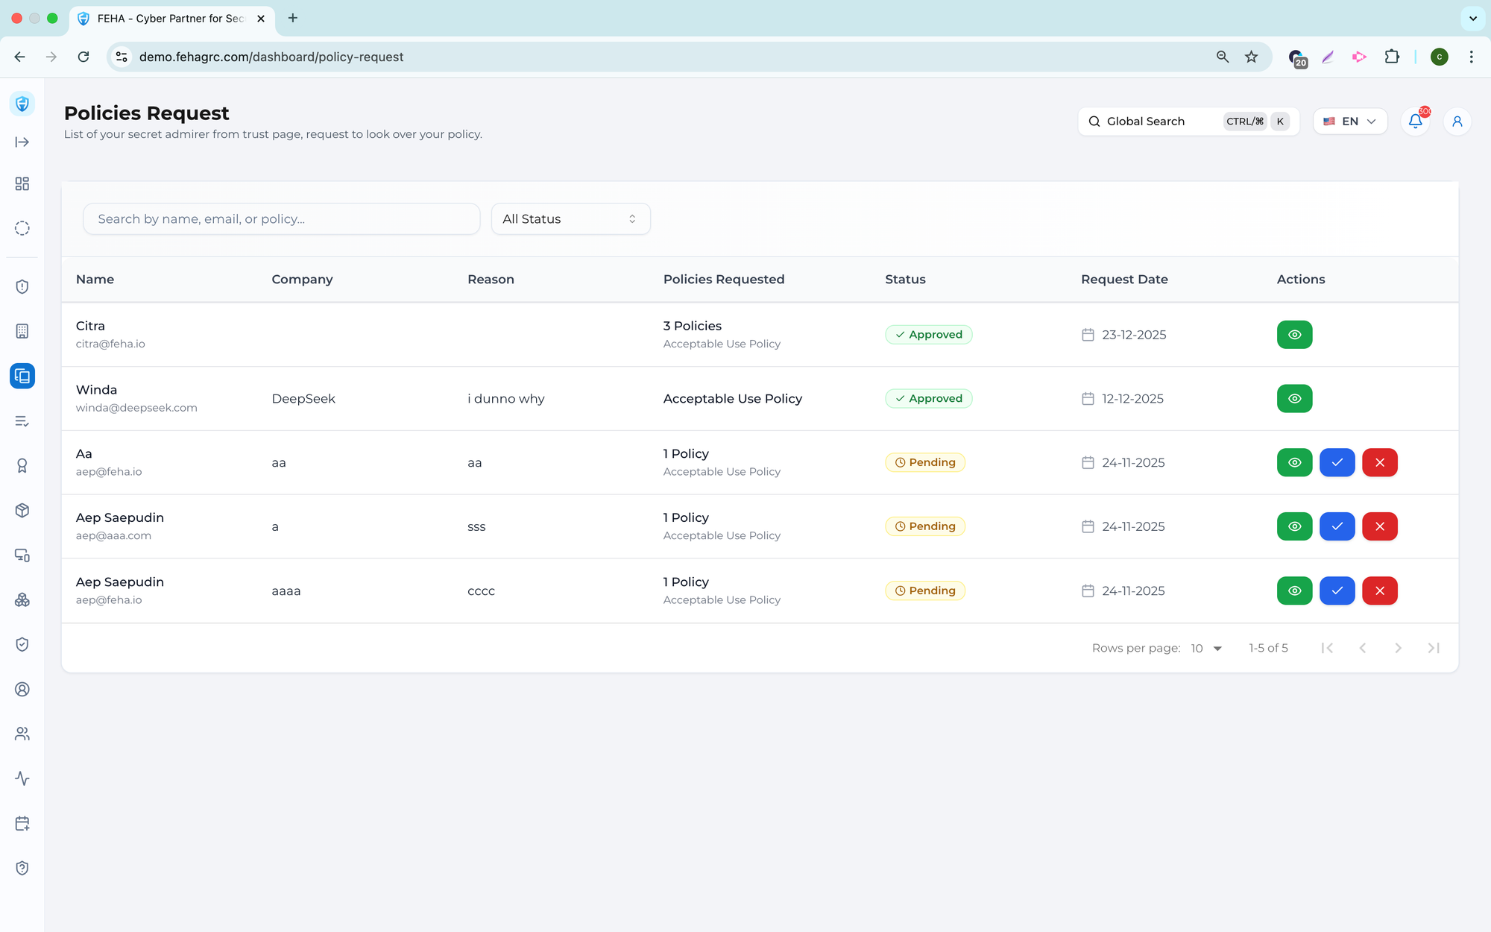
Task: Sort by the Request Date column header
Action: click(1124, 280)
